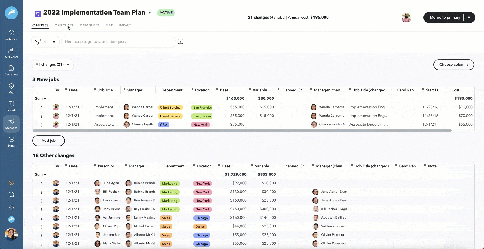This screenshot has height=249, width=484.
Task: Click the Choose columns button
Action: click(x=454, y=65)
